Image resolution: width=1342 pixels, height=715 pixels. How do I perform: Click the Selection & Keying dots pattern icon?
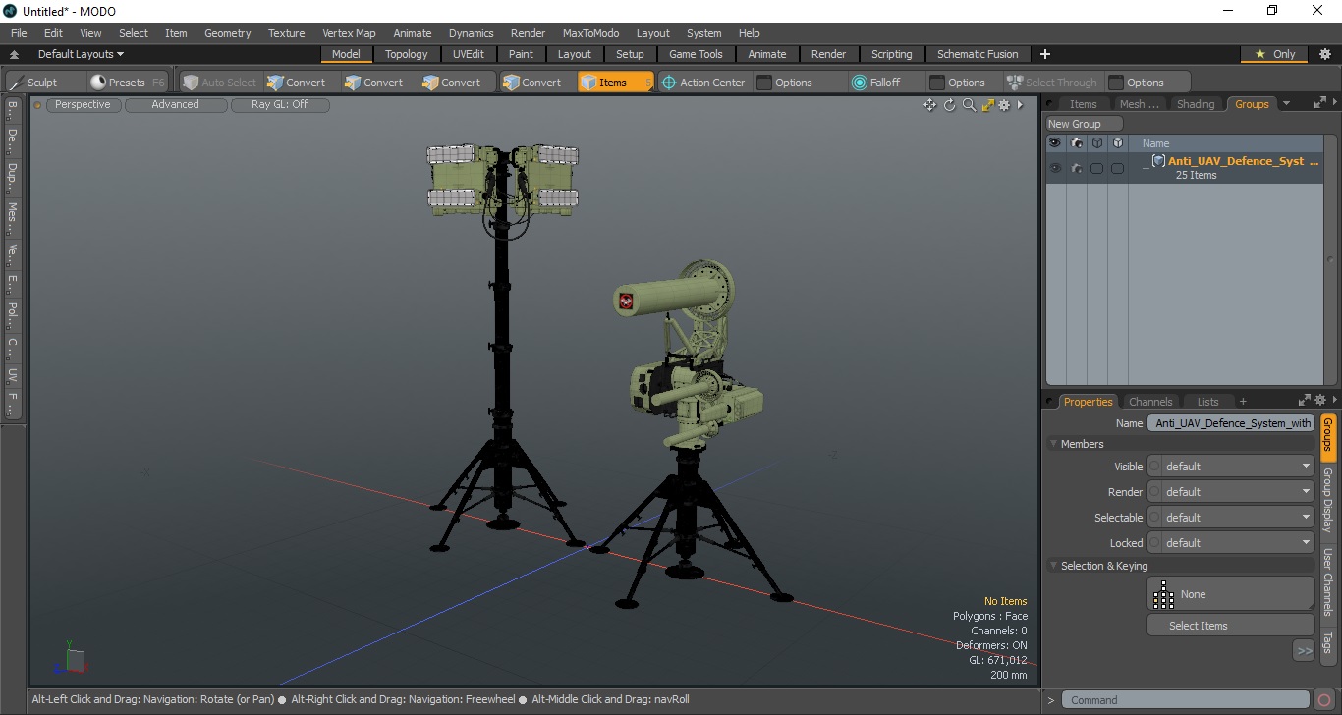pyautogui.click(x=1163, y=594)
